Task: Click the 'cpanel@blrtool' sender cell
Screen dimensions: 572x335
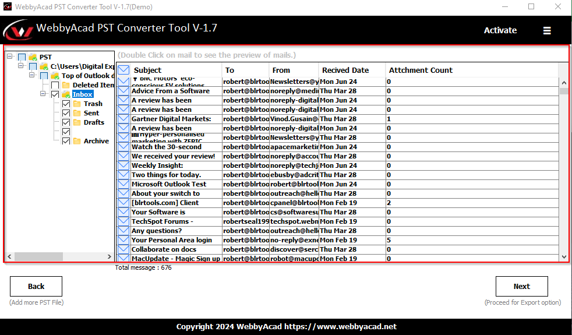Action: click(294, 203)
